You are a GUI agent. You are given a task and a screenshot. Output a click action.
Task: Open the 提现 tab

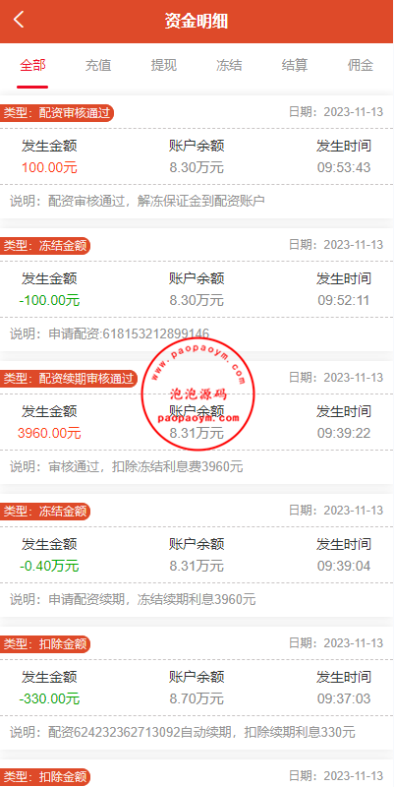pyautogui.click(x=164, y=65)
